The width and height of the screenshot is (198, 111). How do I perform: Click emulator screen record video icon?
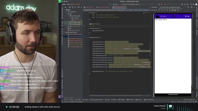point(175,10)
